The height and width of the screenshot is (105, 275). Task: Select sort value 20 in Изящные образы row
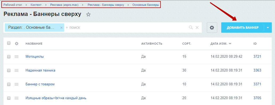click(184, 98)
